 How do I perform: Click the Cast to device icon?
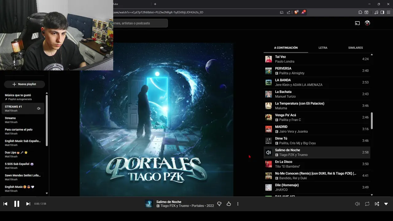[x=357, y=23]
